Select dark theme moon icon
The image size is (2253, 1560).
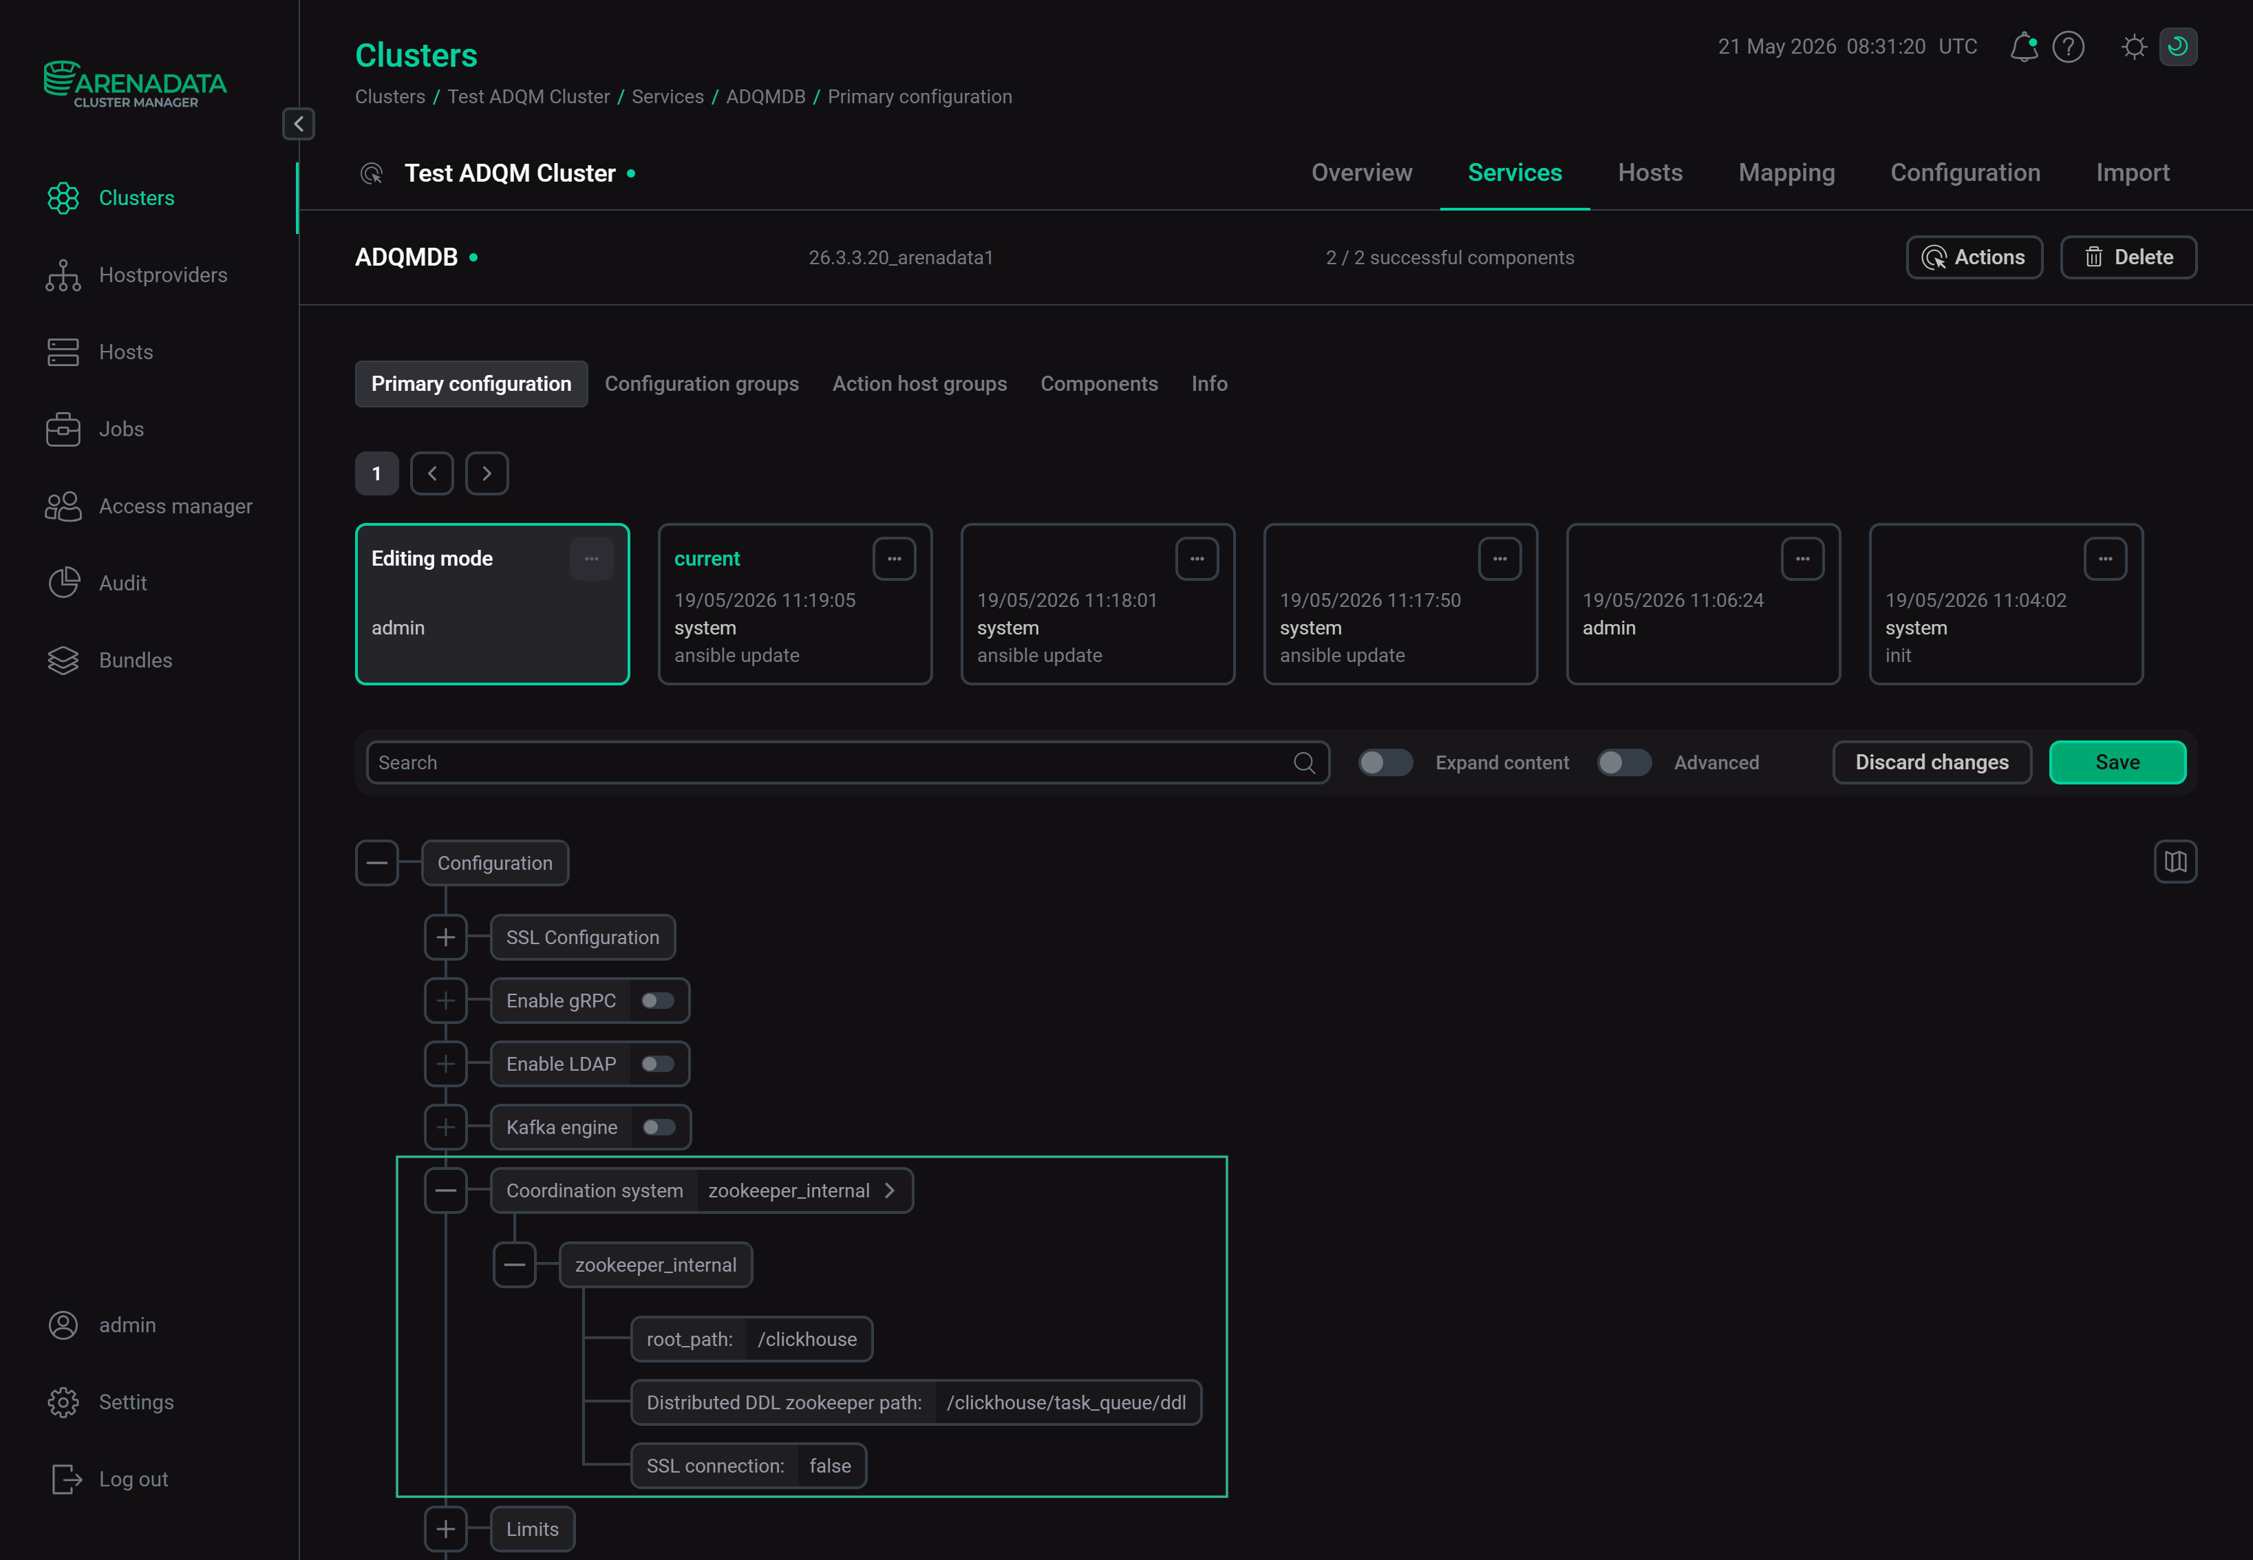(x=2178, y=47)
